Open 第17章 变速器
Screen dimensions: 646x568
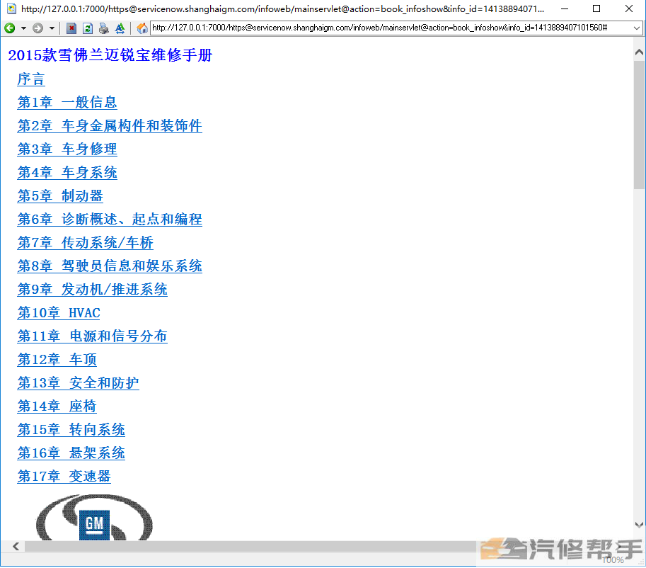pos(64,477)
